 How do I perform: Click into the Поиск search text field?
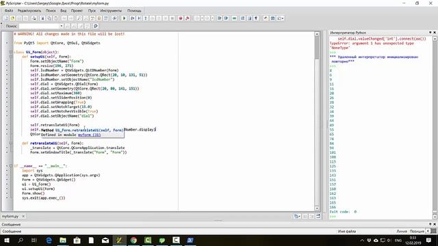[39, 26]
